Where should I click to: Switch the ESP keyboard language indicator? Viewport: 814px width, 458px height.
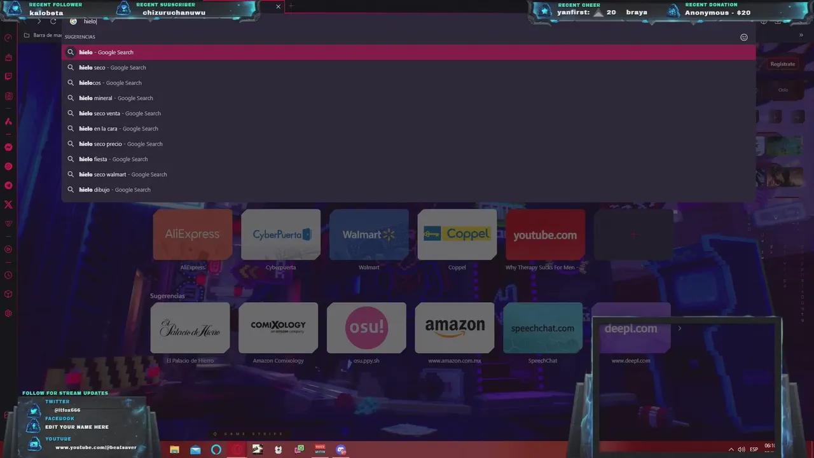pos(754,450)
